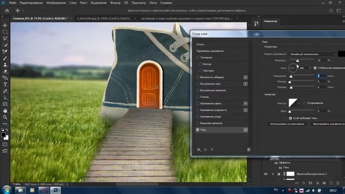This screenshot has height=194, width=345.
Task: Open Windows Start button on taskbar
Action: coord(6,190)
